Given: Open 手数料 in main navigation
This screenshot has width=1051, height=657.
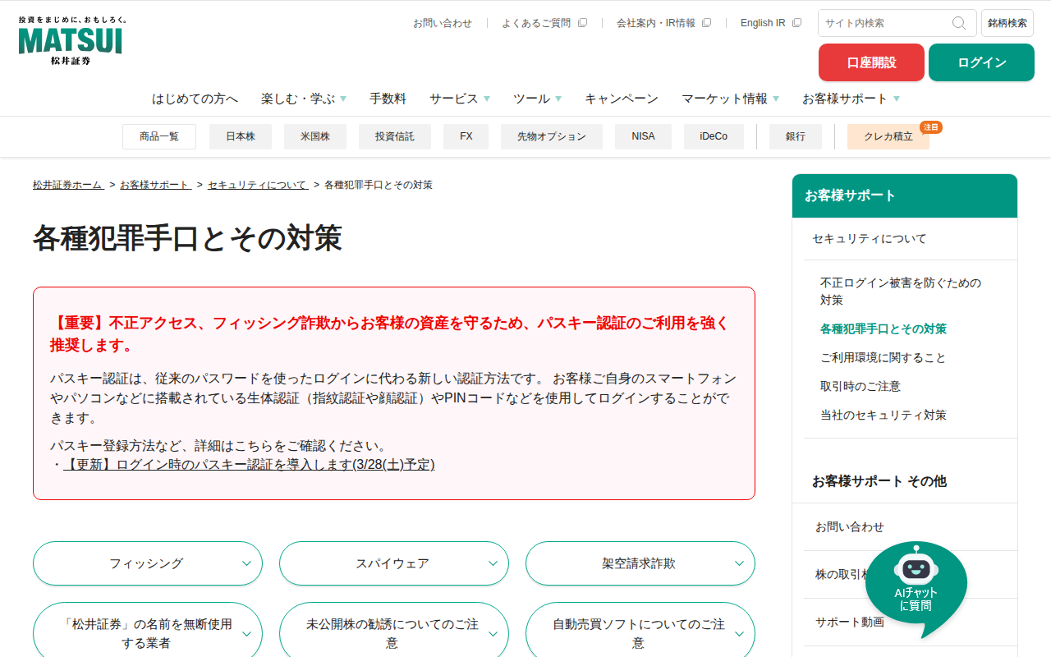Looking at the screenshot, I should 388,99.
